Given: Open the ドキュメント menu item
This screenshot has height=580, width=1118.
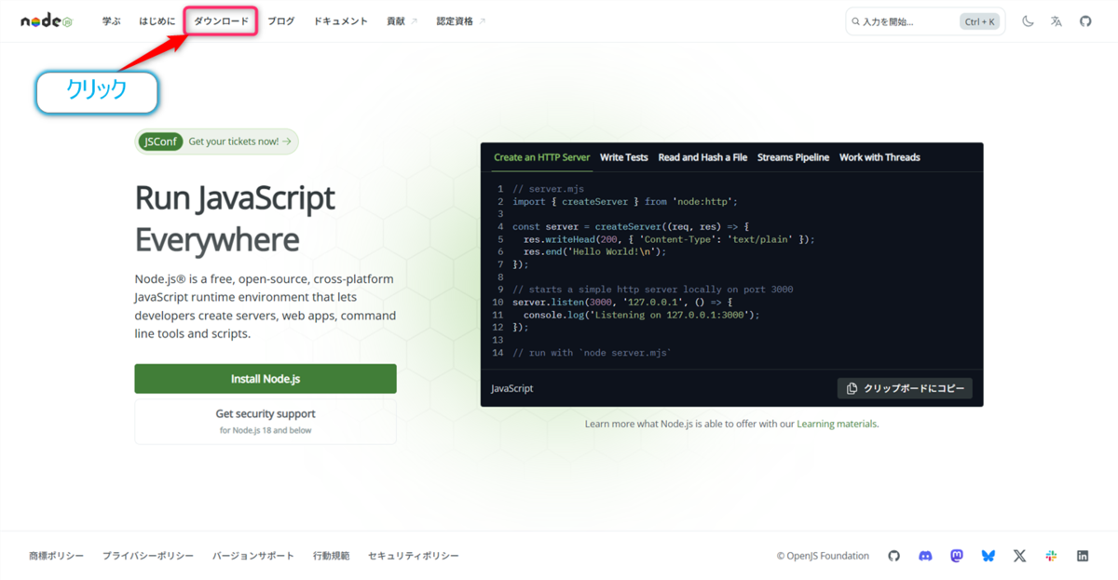Looking at the screenshot, I should pyautogui.click(x=341, y=21).
